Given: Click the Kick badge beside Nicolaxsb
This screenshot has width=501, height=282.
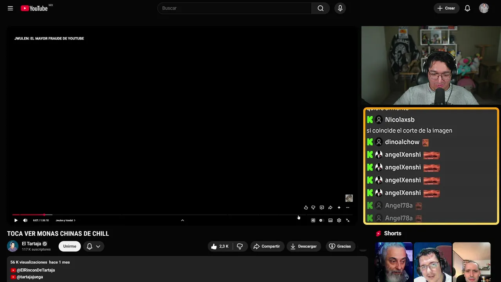Looking at the screenshot, I should coord(370,120).
